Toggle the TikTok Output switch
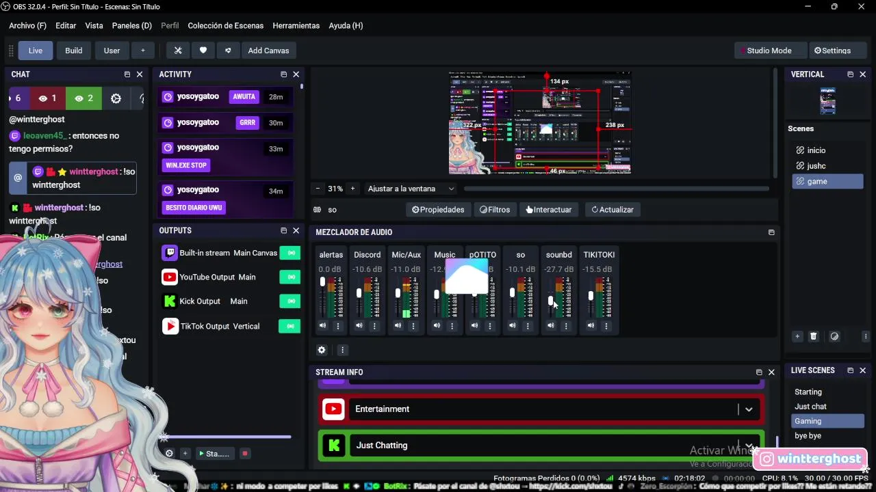 (290, 326)
